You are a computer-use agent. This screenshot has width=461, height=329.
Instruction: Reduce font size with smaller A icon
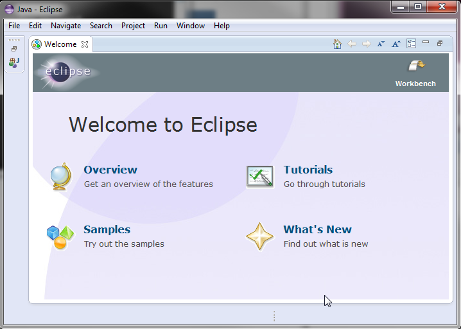(x=381, y=44)
